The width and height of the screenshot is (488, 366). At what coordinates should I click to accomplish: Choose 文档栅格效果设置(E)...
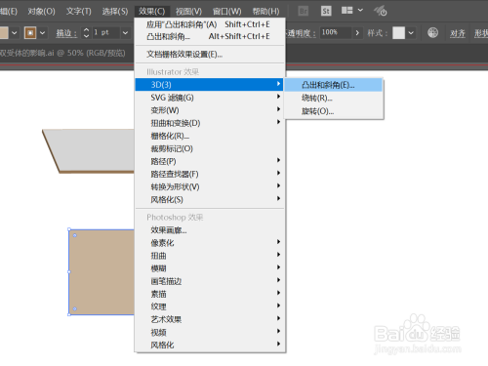pos(210,55)
